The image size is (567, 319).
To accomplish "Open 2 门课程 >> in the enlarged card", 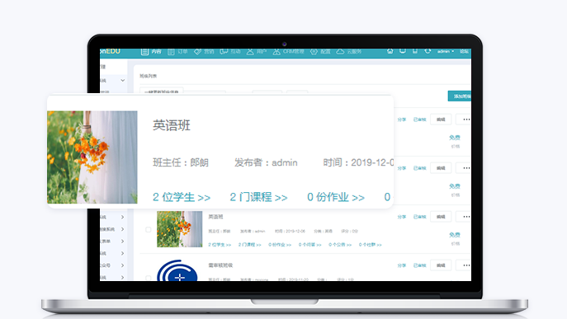I will [259, 197].
